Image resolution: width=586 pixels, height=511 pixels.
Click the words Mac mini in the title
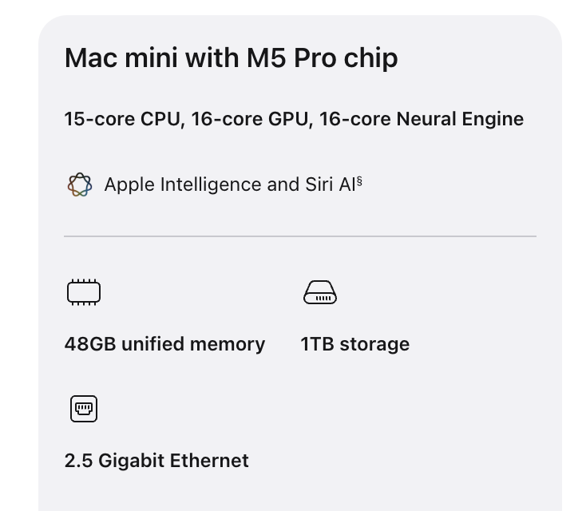coord(121,58)
